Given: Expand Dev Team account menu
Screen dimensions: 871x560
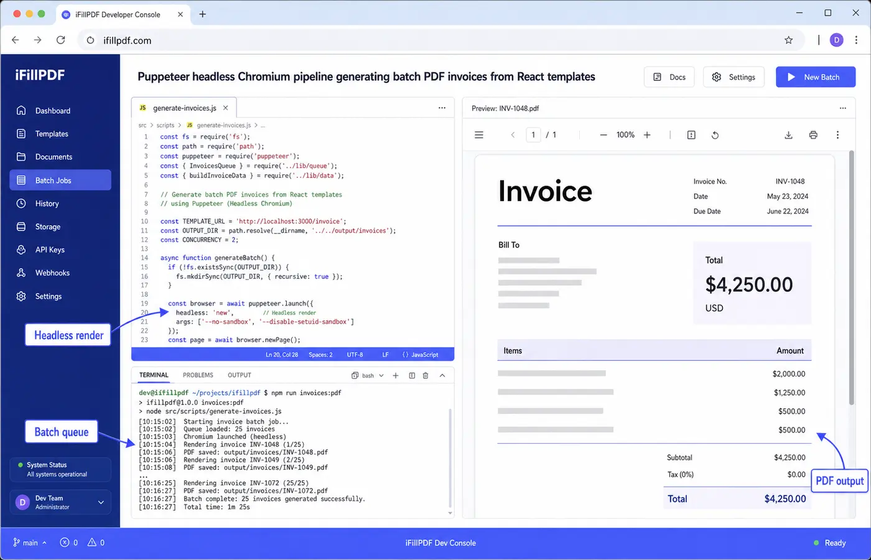Looking at the screenshot, I should tap(60, 502).
